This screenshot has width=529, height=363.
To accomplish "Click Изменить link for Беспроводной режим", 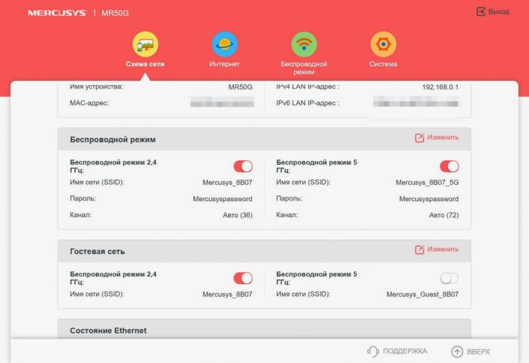I will 442,137.
